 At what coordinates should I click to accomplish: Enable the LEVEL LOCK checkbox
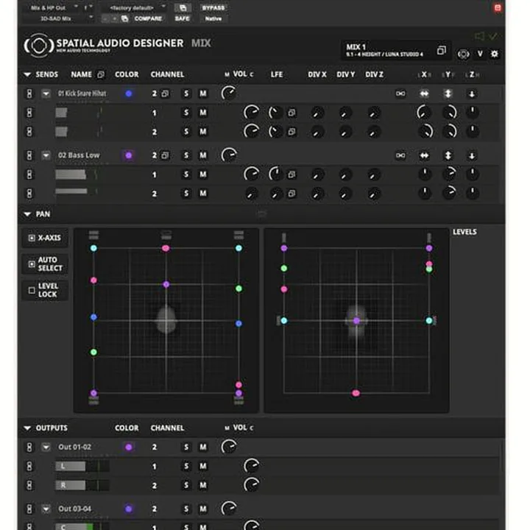[32, 290]
